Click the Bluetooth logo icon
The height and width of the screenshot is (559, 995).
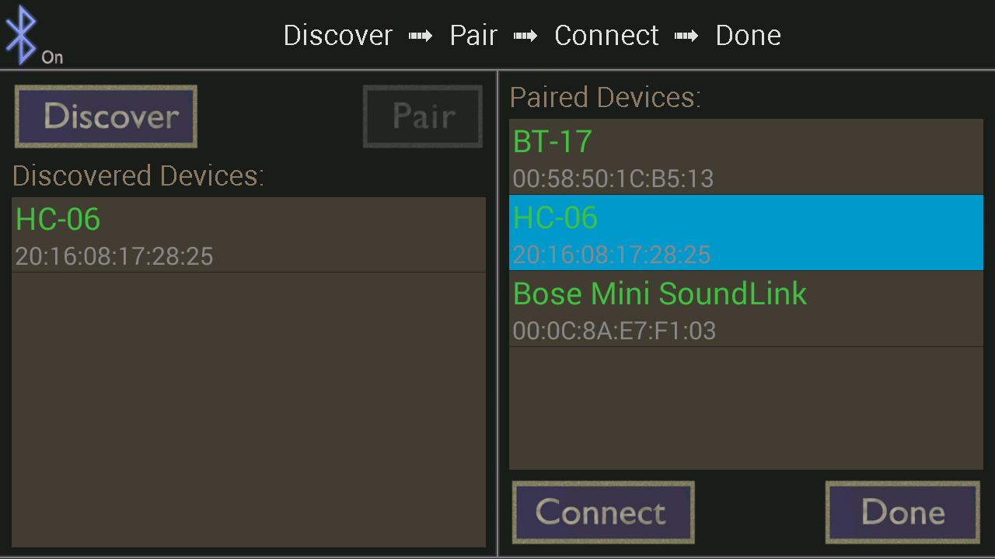(x=21, y=34)
